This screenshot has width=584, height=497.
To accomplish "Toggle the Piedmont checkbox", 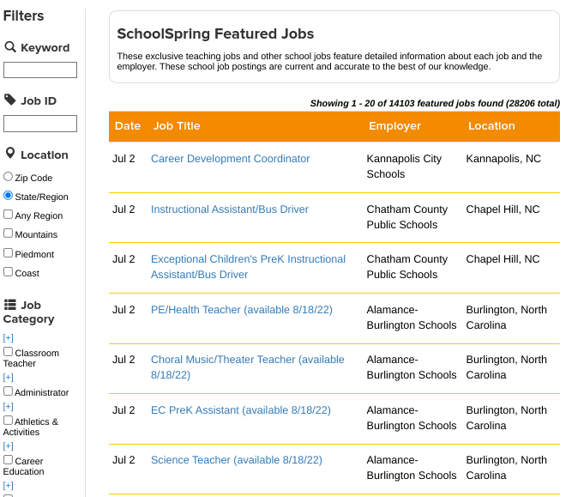I will coord(9,253).
